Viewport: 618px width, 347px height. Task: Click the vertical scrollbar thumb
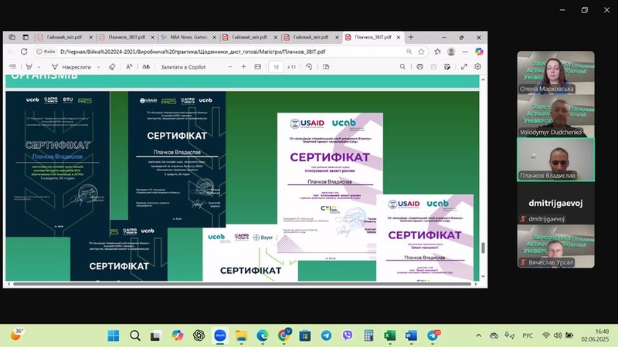tap(484, 248)
